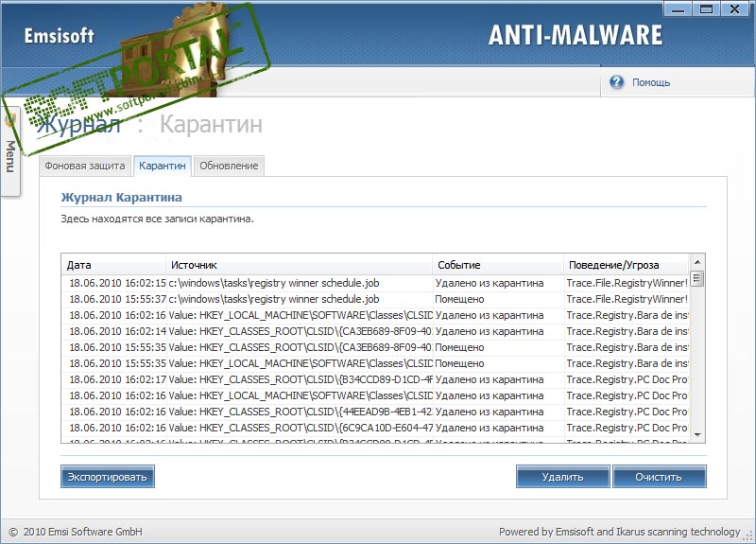Click Помещено in the 15:55:37 row
This screenshot has height=544, width=756.
(x=459, y=299)
